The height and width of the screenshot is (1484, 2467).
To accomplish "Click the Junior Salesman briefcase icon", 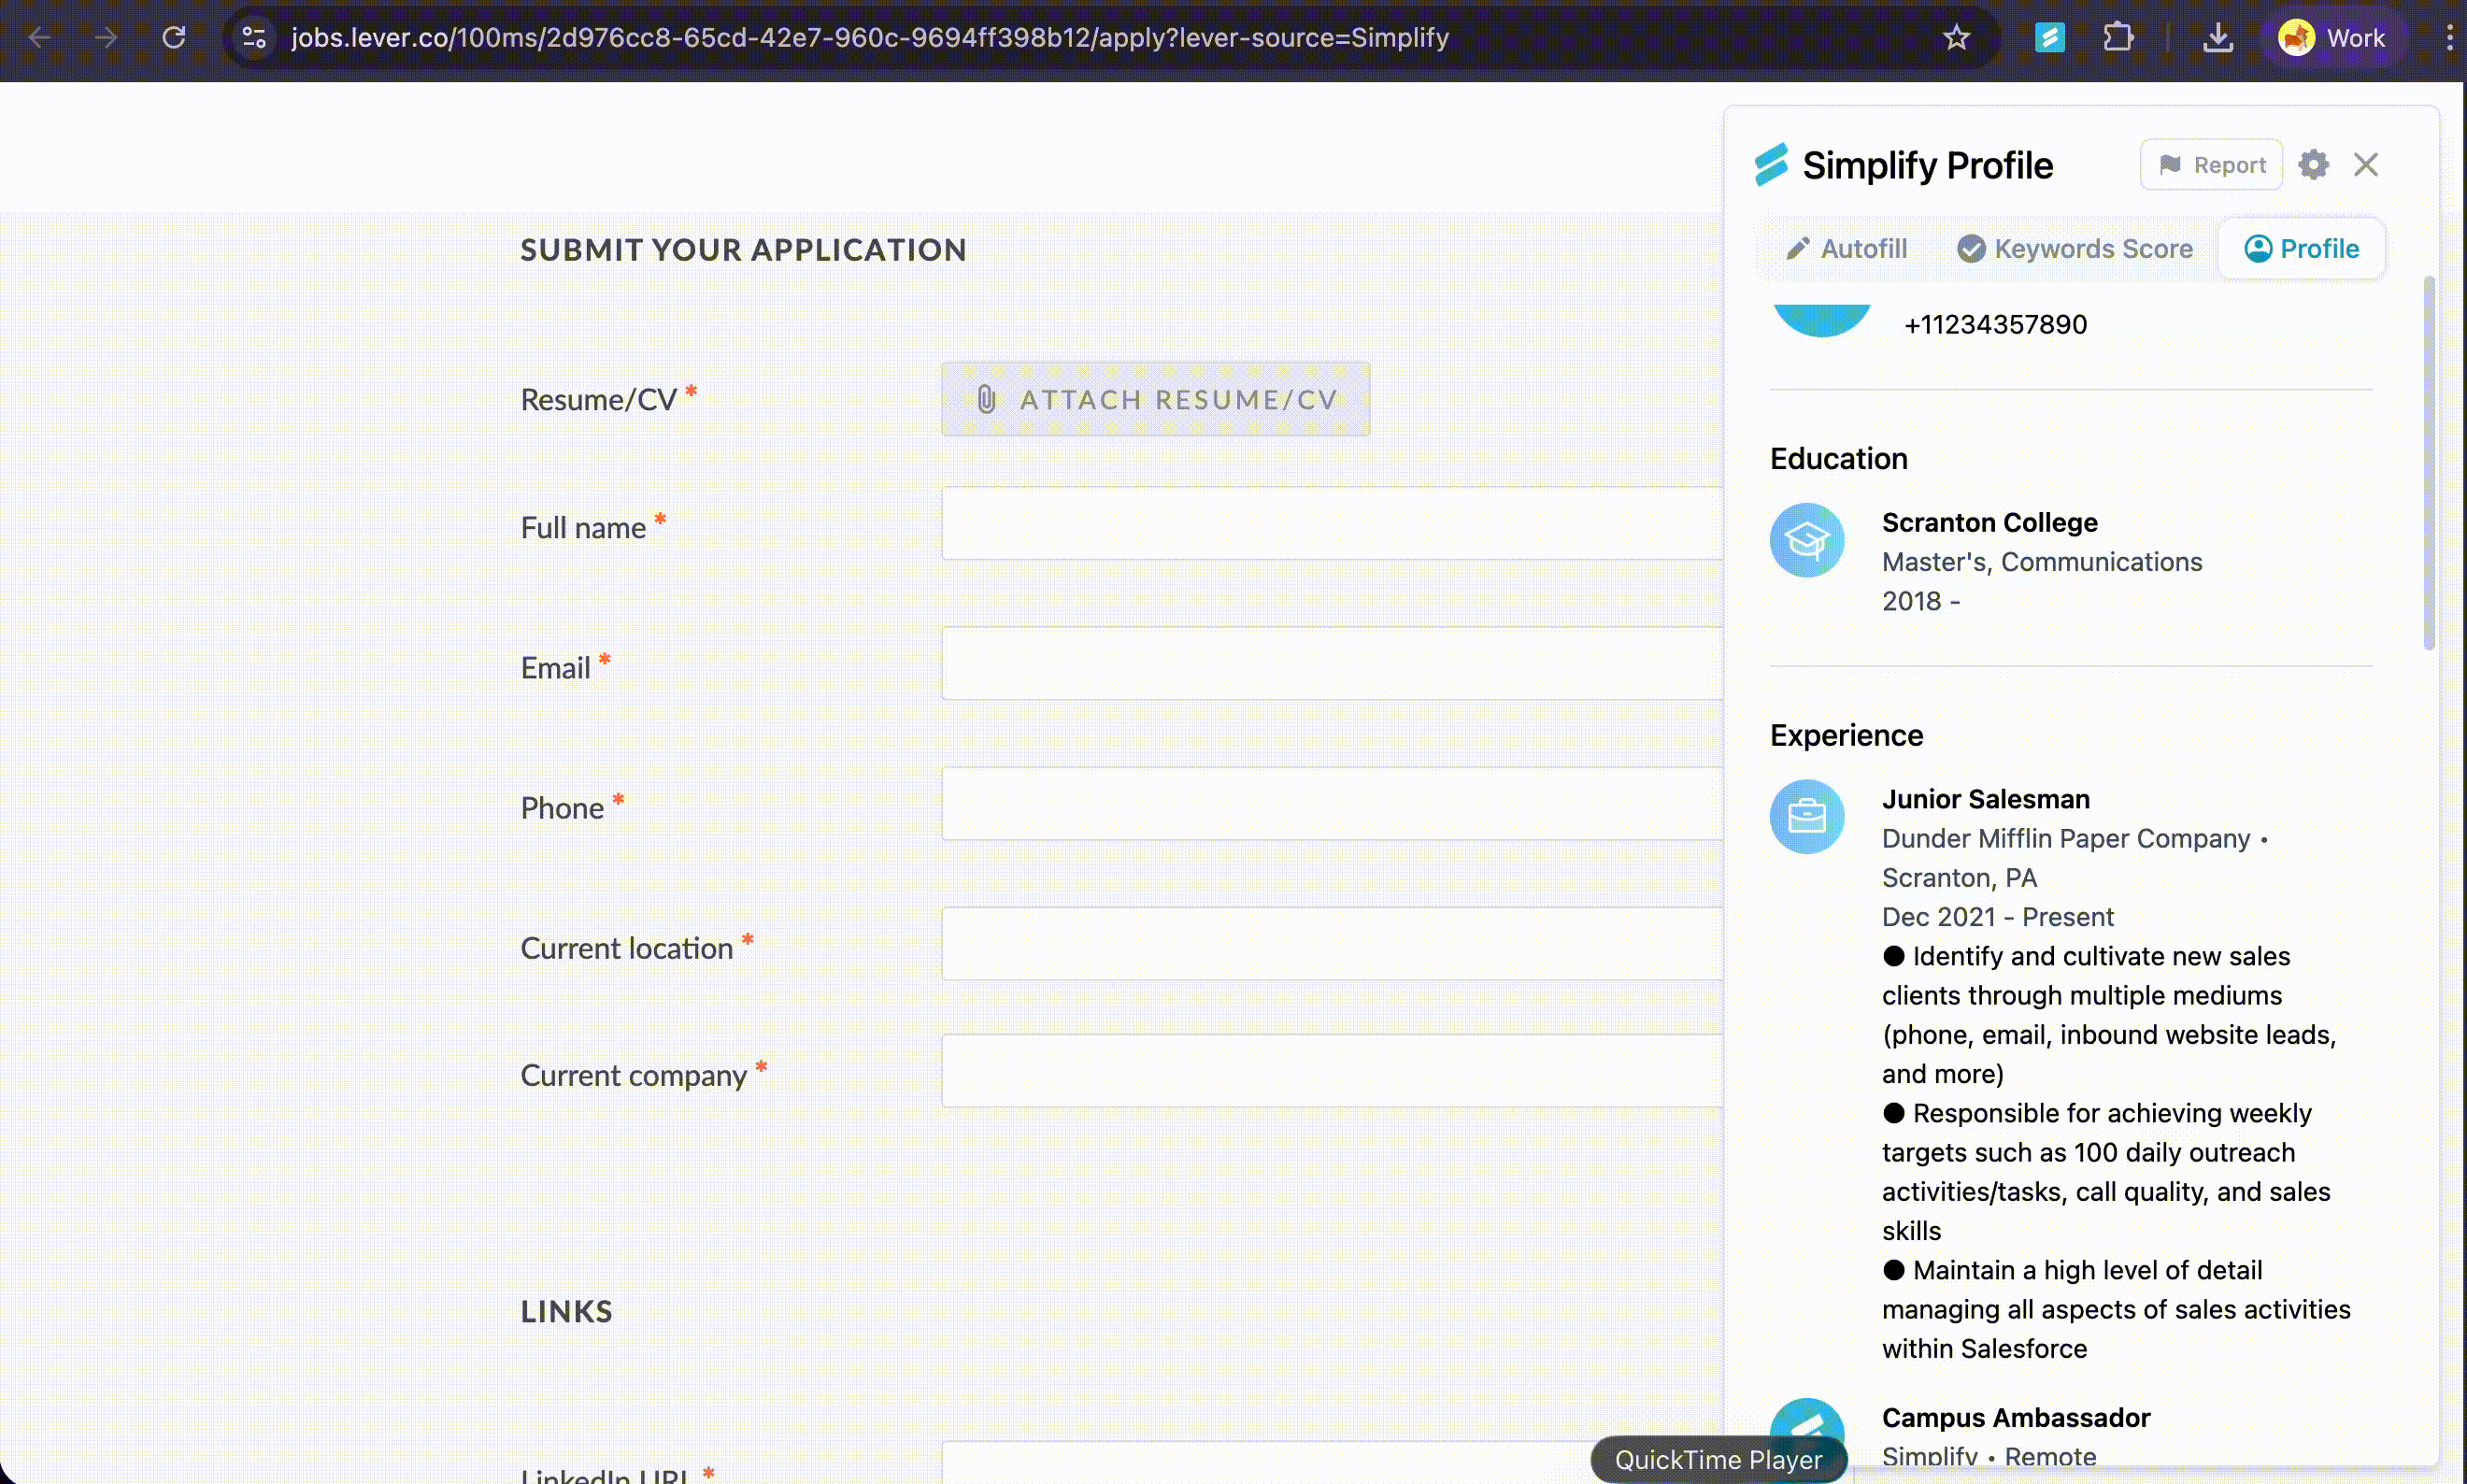I will coord(1806,816).
